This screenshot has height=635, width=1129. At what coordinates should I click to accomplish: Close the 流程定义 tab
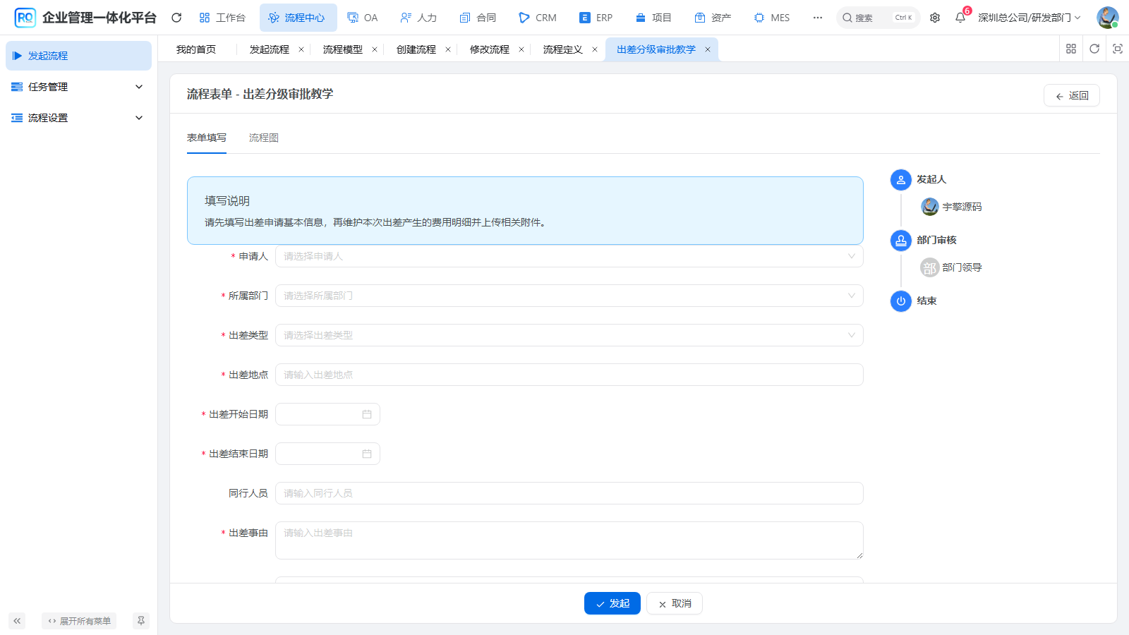595,49
